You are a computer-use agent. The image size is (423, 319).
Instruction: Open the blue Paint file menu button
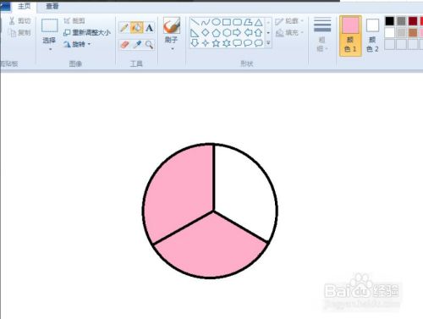5,6
